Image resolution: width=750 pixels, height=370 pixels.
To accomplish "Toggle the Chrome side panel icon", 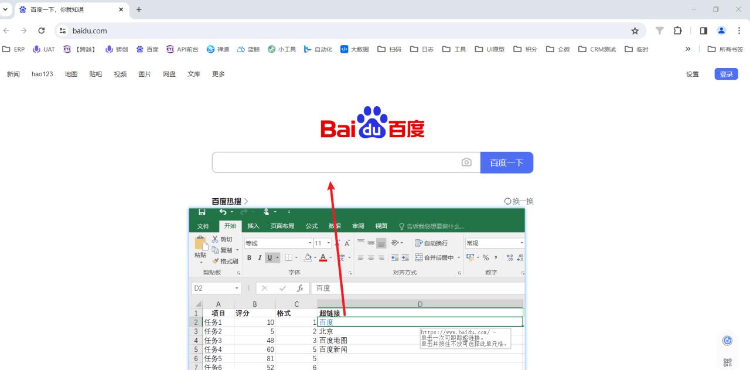I will [x=704, y=30].
